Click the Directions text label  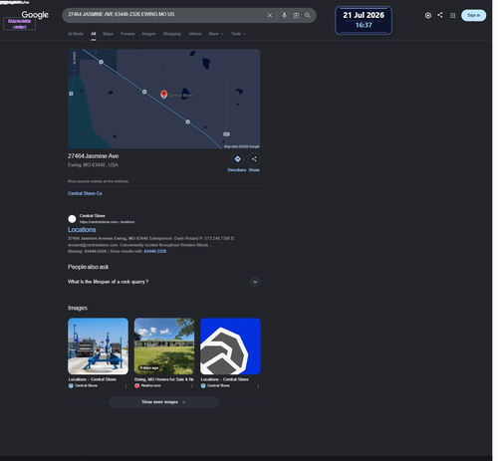237,170
